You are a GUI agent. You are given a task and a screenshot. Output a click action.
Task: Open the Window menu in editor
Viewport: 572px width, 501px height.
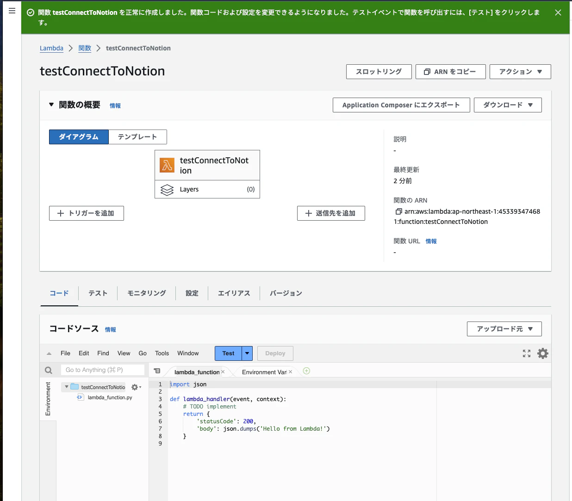pyautogui.click(x=188, y=353)
